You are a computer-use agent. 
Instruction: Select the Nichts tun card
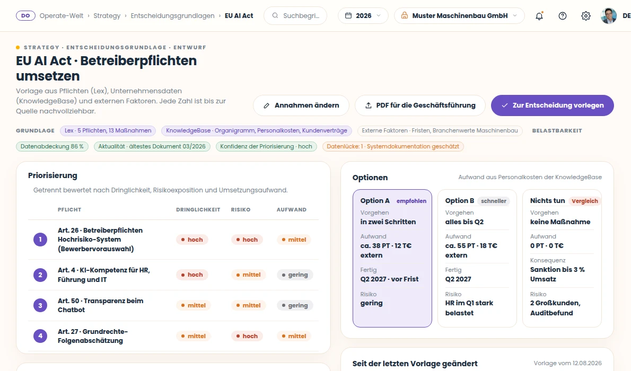[562, 258]
